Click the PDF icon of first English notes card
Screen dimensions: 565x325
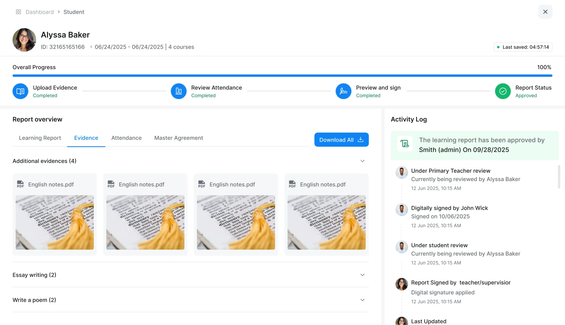(20, 184)
